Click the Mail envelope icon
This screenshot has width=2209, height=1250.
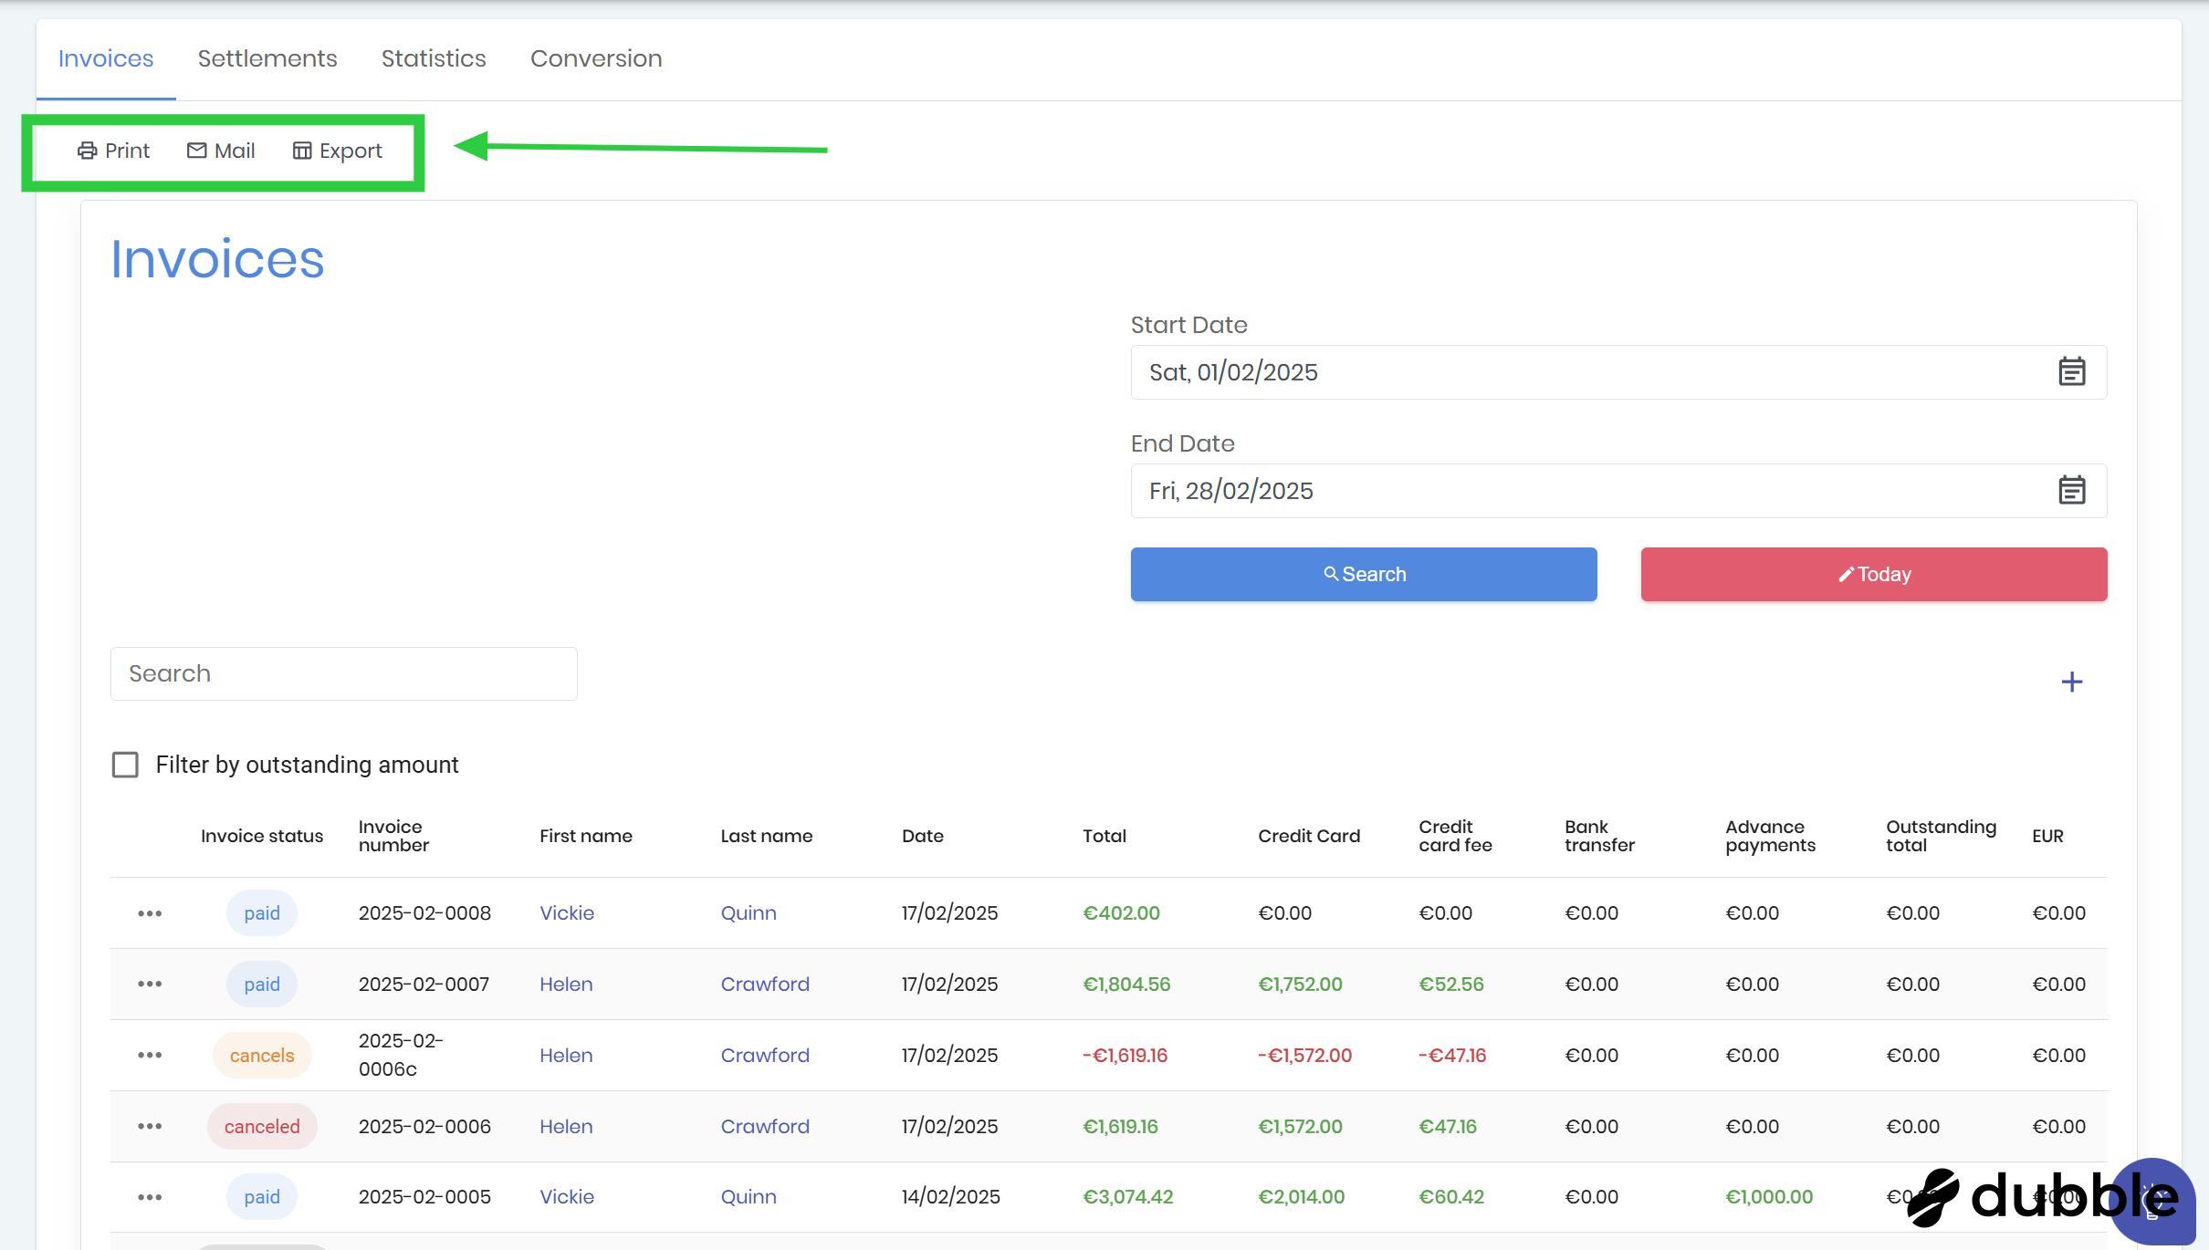coord(196,151)
